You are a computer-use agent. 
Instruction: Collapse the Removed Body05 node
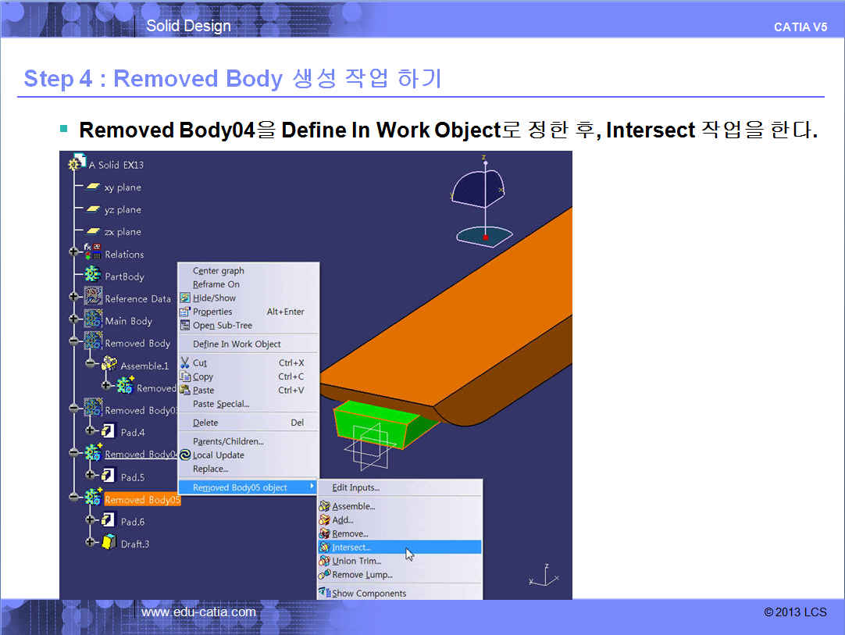(74, 497)
